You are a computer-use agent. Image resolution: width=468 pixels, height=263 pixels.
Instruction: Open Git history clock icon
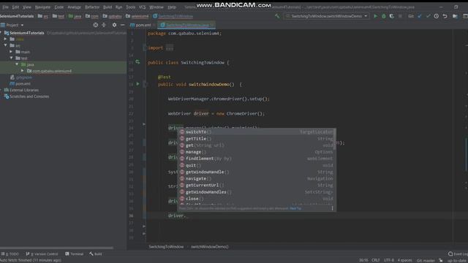pos(437,16)
